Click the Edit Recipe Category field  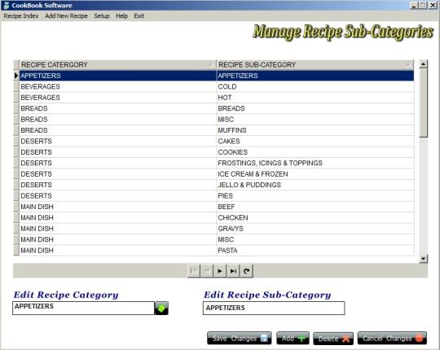[83, 308]
